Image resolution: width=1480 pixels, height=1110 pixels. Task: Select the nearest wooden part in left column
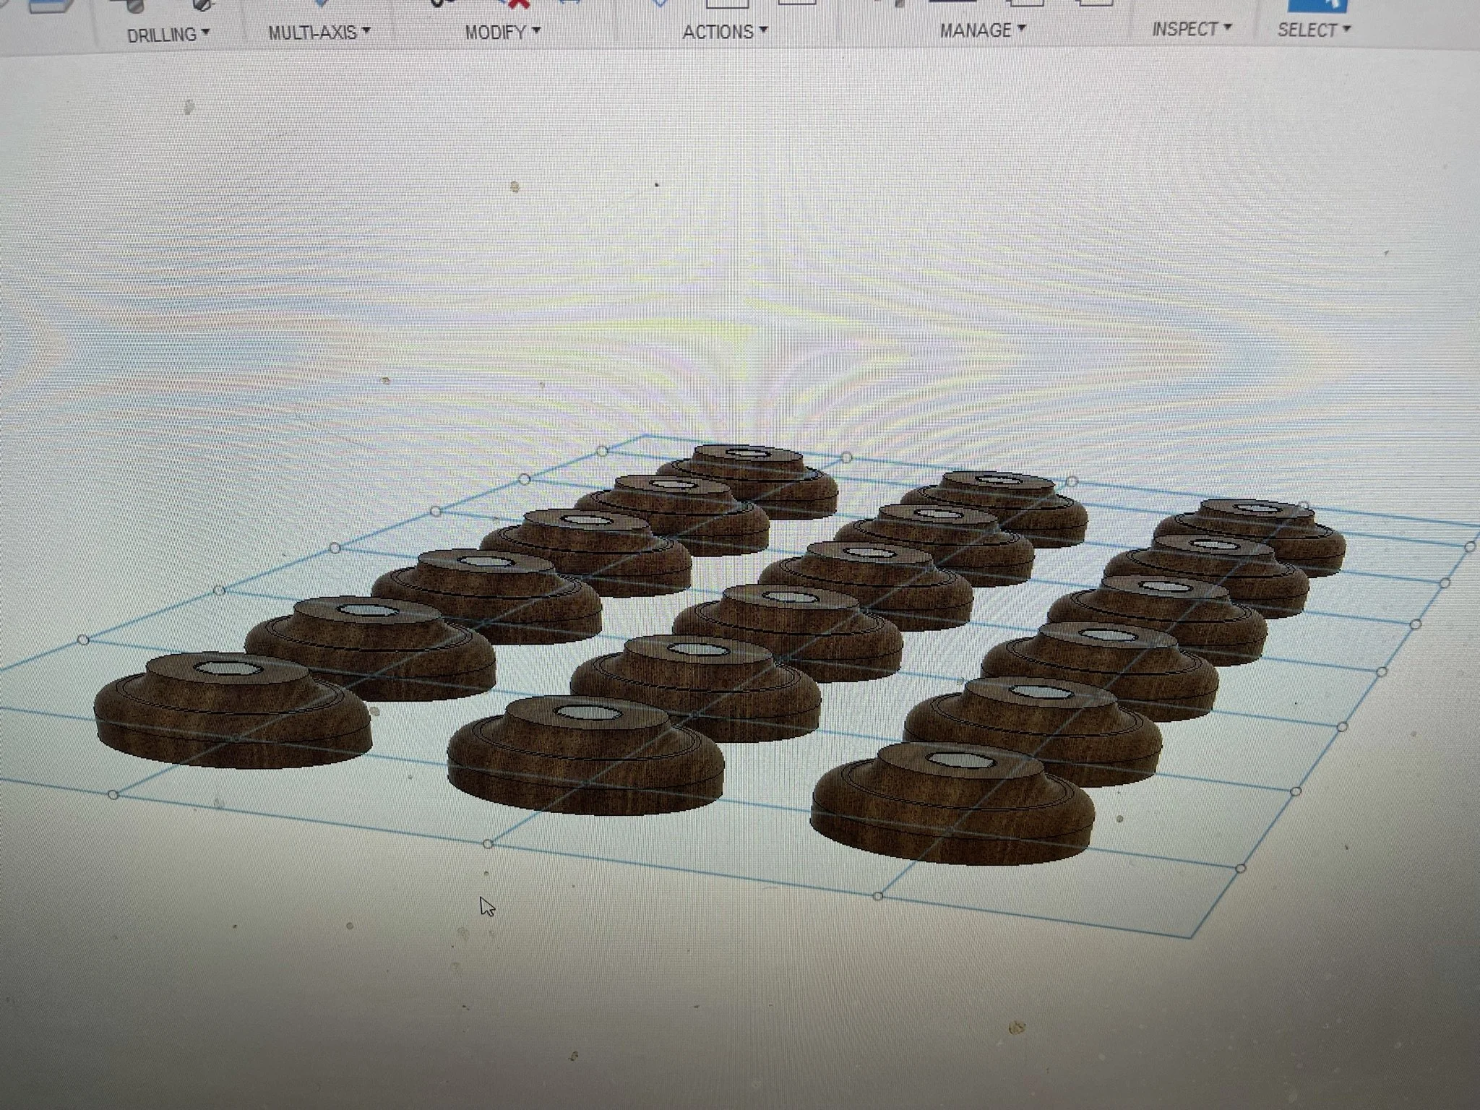[x=233, y=723]
